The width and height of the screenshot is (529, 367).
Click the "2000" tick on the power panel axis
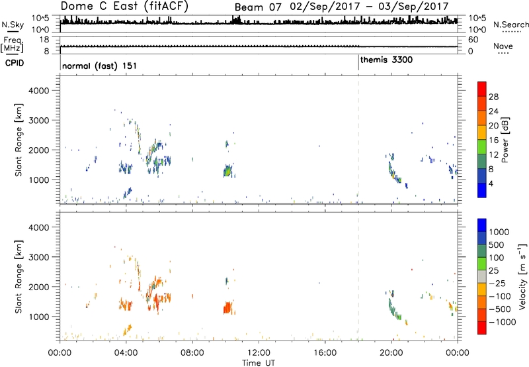coord(39,150)
